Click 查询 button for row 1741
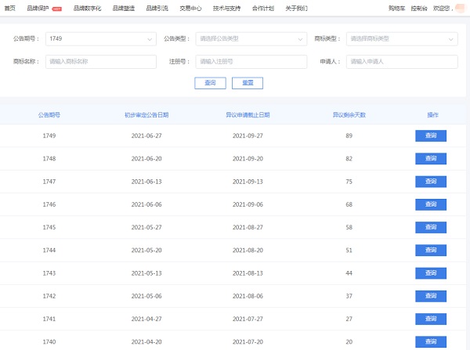The height and width of the screenshot is (350, 470). point(431,319)
